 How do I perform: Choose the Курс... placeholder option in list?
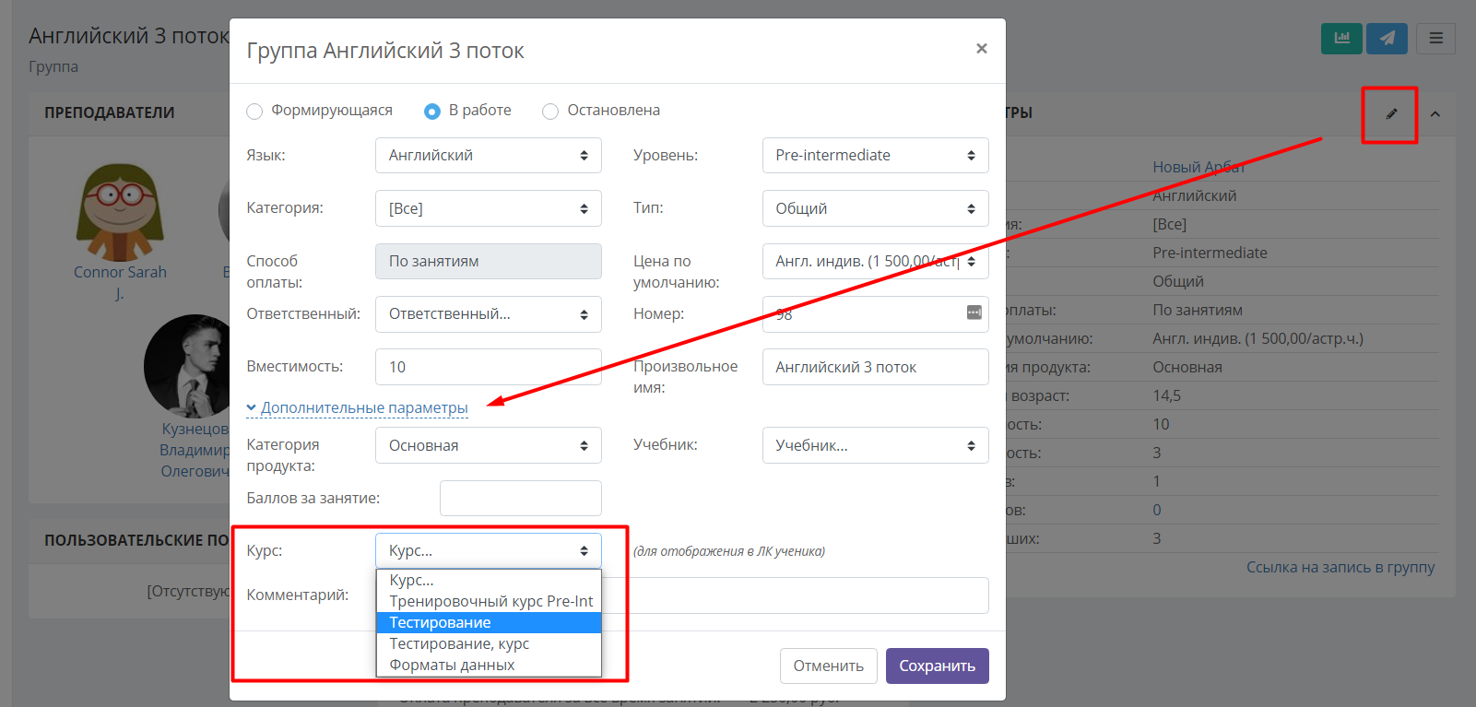point(489,581)
